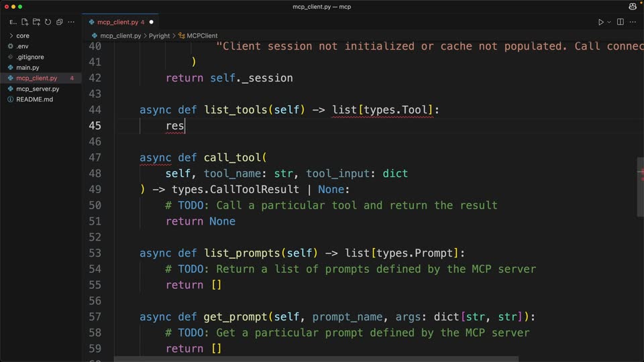The width and height of the screenshot is (644, 362).
Task: Click the Python icon on mcp_client.py tab
Action: [x=92, y=22]
